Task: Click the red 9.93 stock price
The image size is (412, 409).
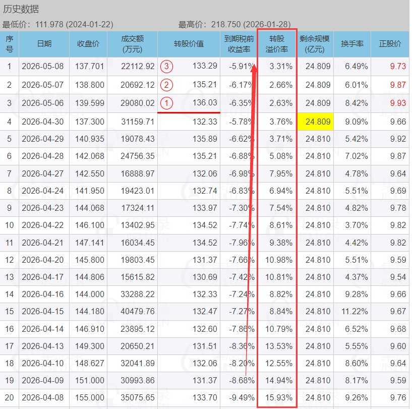Action: click(x=398, y=103)
